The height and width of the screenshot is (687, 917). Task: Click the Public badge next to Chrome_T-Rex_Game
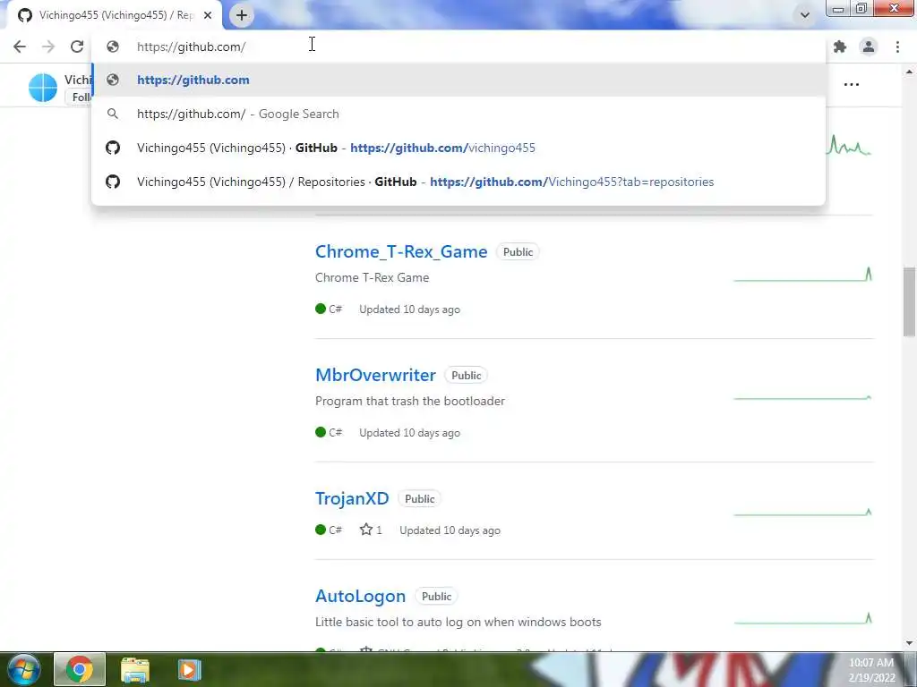pyautogui.click(x=518, y=251)
